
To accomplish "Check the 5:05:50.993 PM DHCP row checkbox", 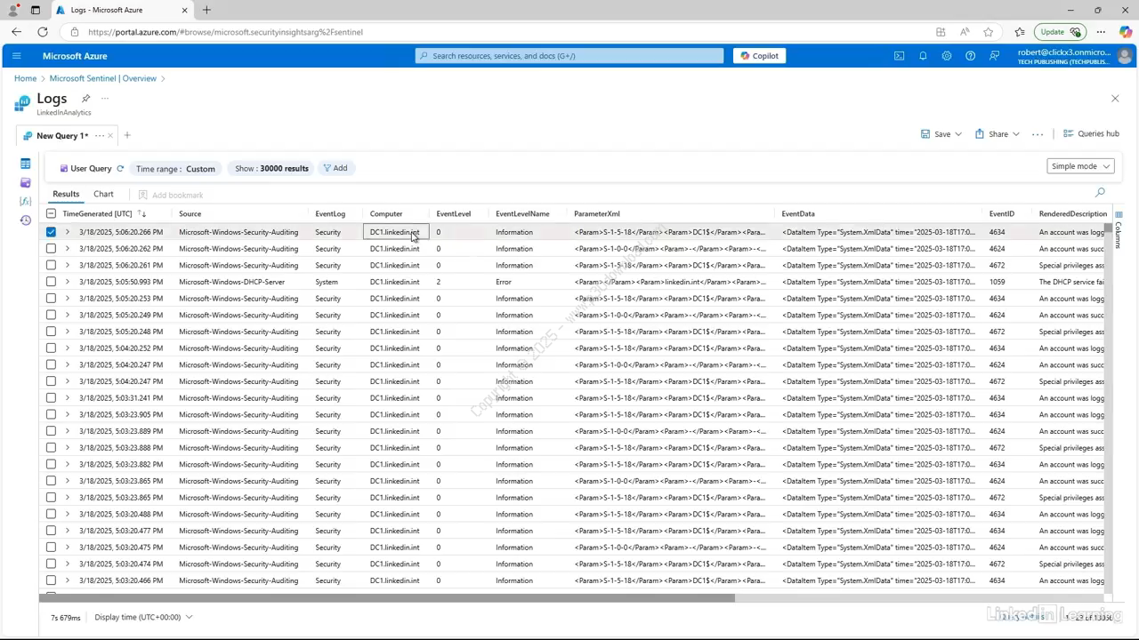I will 51,282.
